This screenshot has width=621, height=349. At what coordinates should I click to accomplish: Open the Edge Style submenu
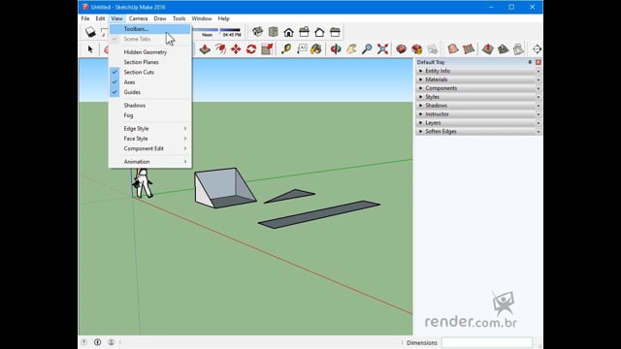click(x=150, y=128)
